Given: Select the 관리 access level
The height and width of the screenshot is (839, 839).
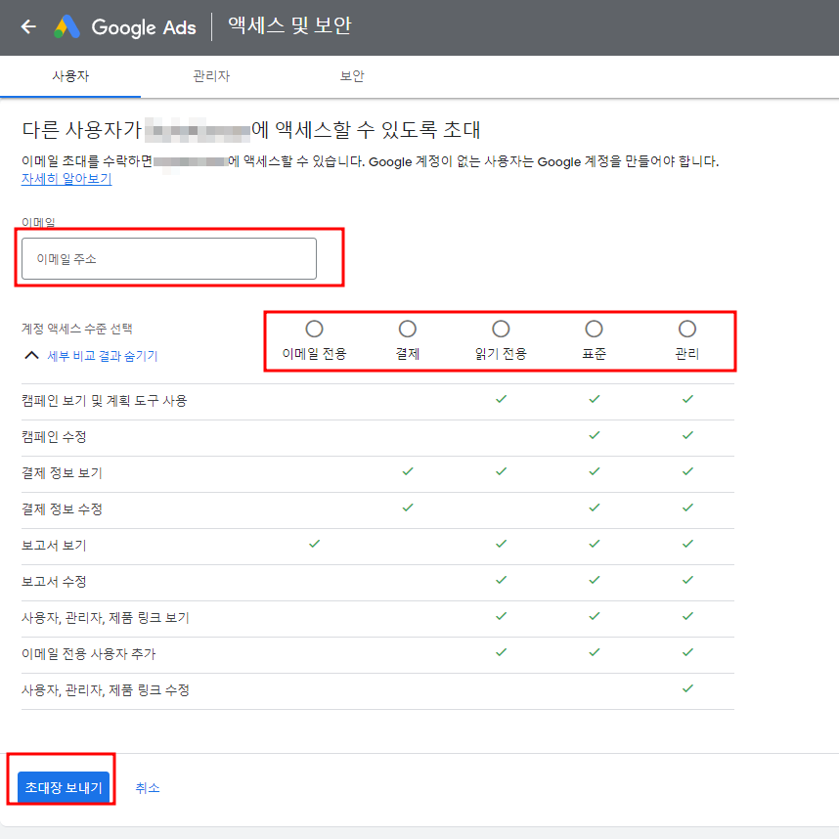Looking at the screenshot, I should tap(687, 329).
